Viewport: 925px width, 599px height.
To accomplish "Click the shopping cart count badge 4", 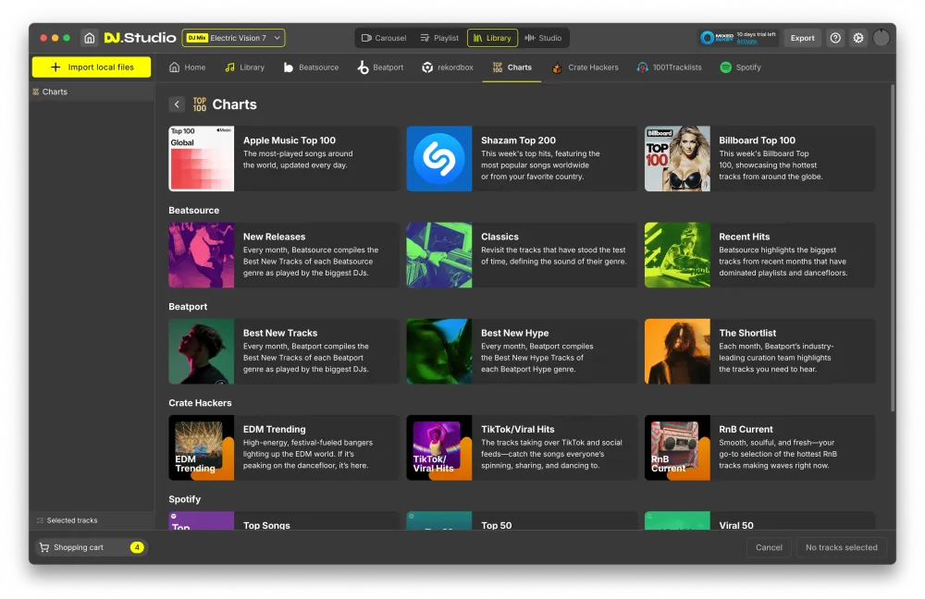I will 137,548.
